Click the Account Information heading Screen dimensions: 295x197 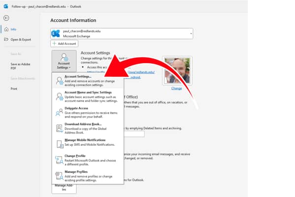click(x=73, y=20)
